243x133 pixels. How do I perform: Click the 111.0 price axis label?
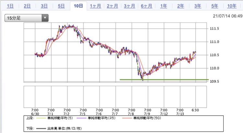[x=214, y=42]
